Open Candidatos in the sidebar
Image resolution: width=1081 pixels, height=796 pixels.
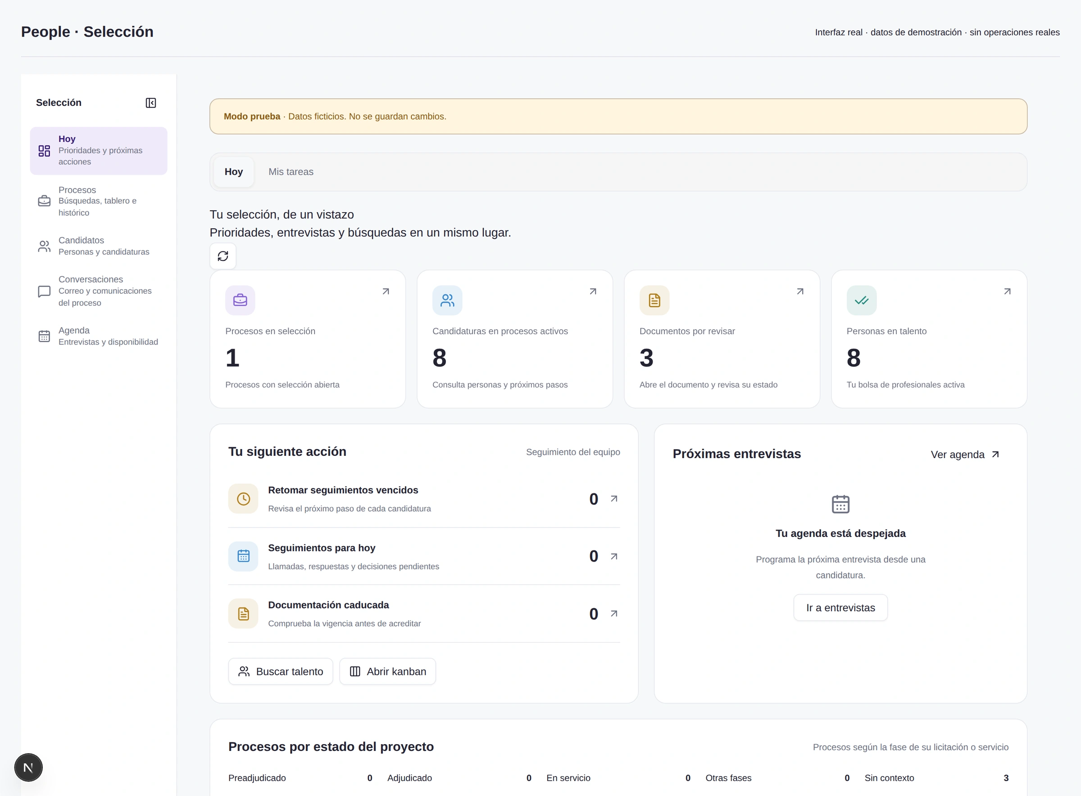click(x=98, y=246)
